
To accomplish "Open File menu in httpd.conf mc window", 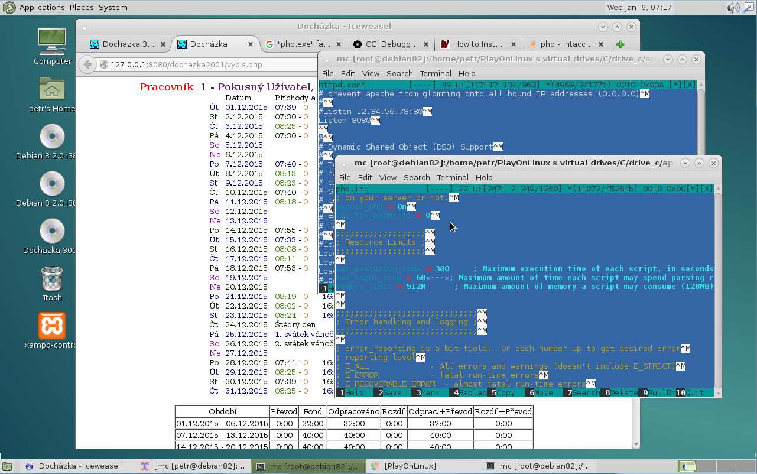I will click(328, 73).
